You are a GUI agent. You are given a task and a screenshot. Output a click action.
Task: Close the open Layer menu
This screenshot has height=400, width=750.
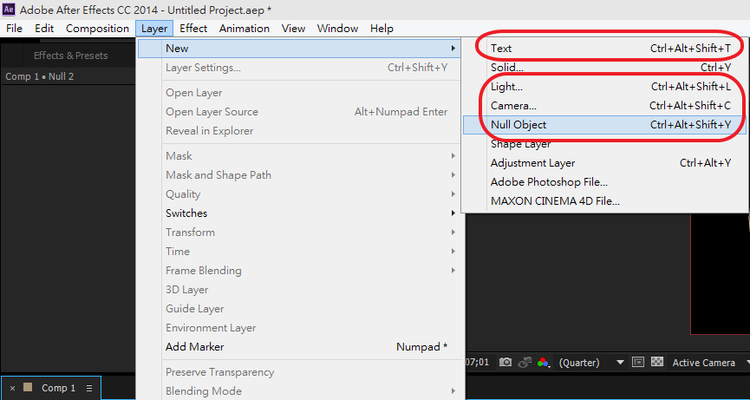154,29
